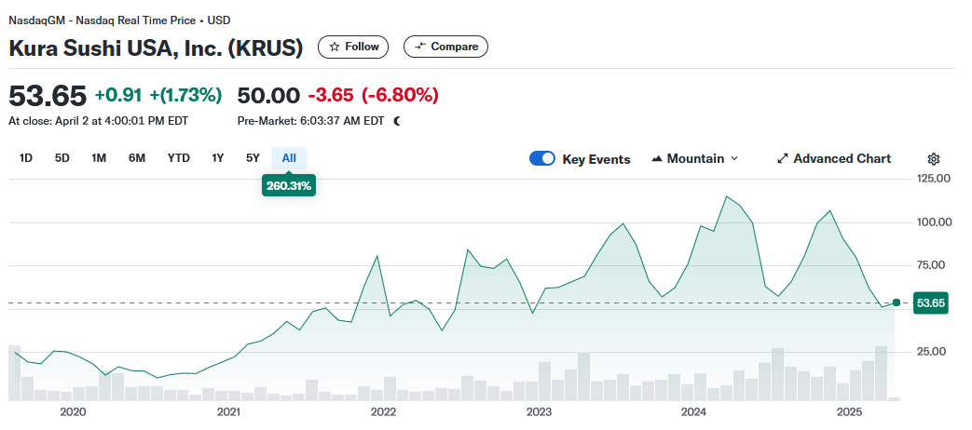Click the star icon in Follow button
The width and height of the screenshot is (972, 430).
click(x=335, y=47)
